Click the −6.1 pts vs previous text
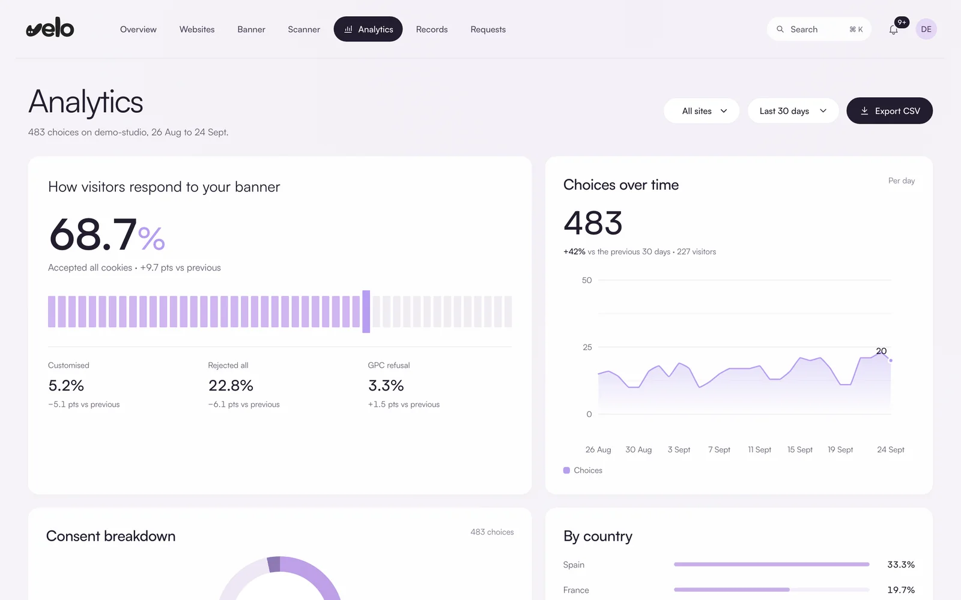This screenshot has width=961, height=600. click(x=244, y=404)
